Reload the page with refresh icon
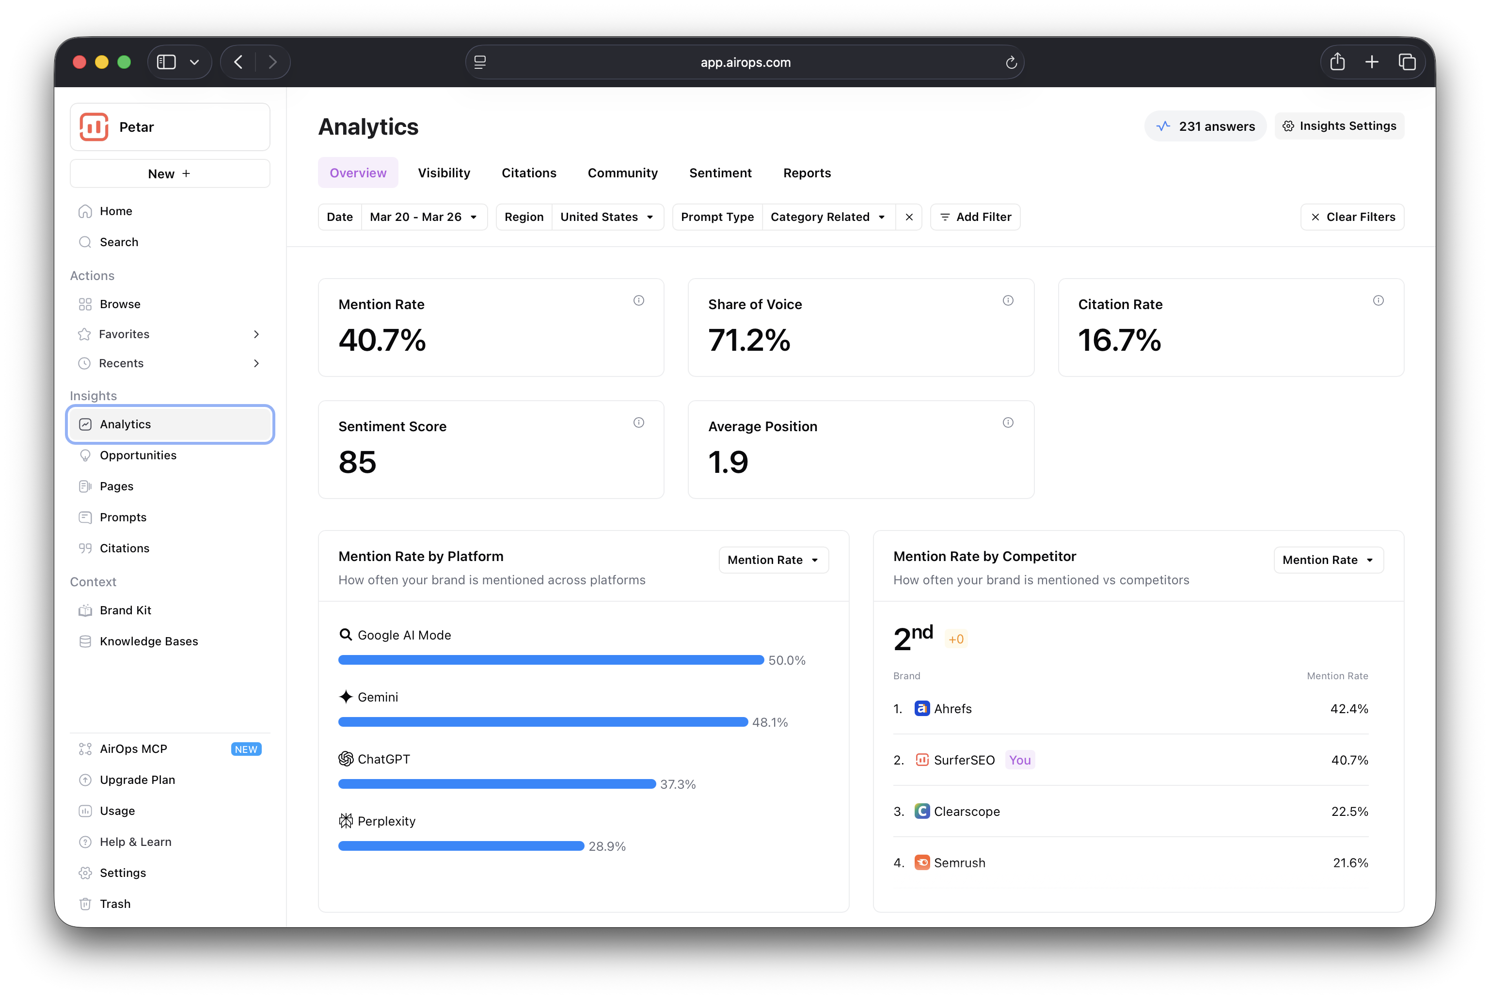The height and width of the screenshot is (999, 1490). pos(1011,62)
